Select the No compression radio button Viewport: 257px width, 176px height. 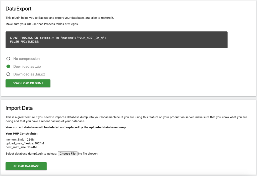click(8, 59)
